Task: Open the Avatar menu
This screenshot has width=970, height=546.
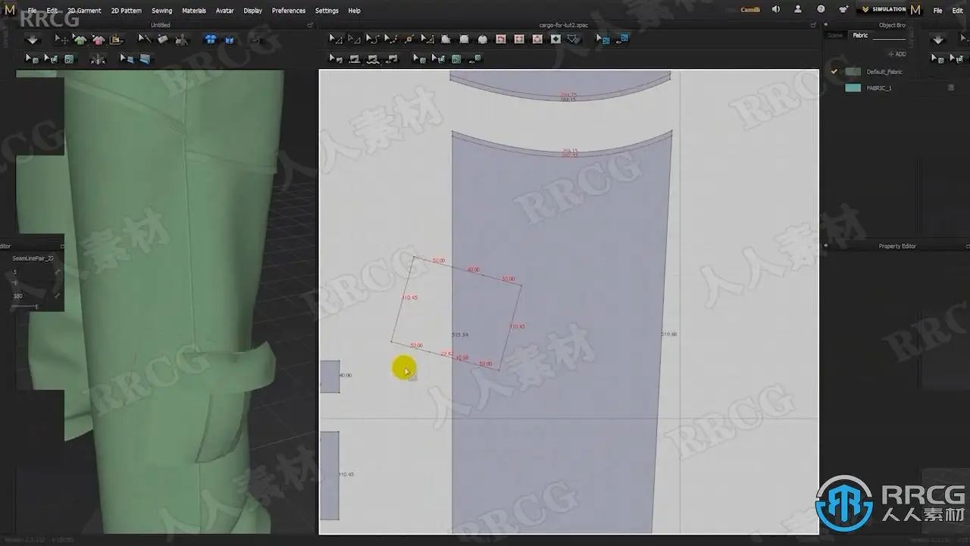Action: (224, 11)
